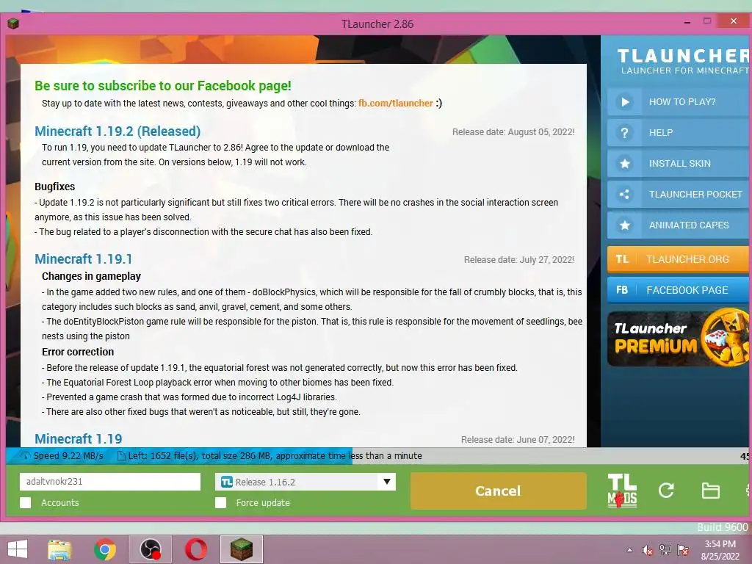Click the adaltvnokr231 username field
This screenshot has height=564, width=752.
110,482
